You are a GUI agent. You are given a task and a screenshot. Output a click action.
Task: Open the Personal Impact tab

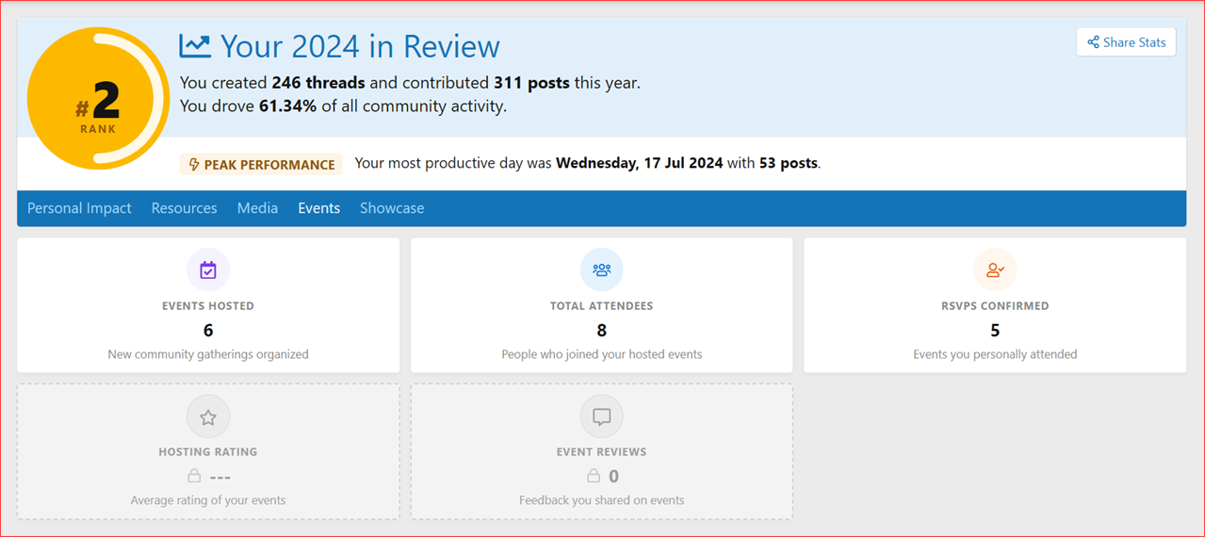pyautogui.click(x=79, y=208)
